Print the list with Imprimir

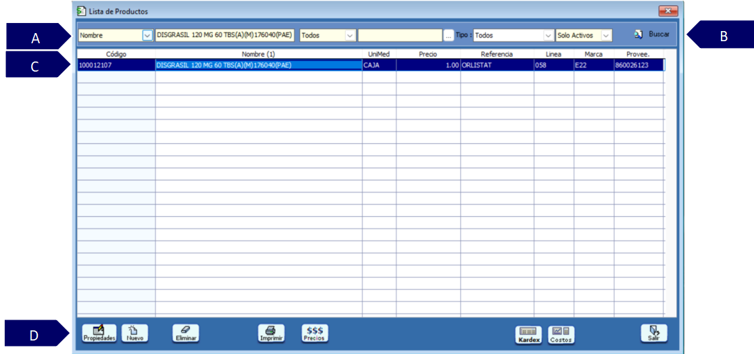271,333
